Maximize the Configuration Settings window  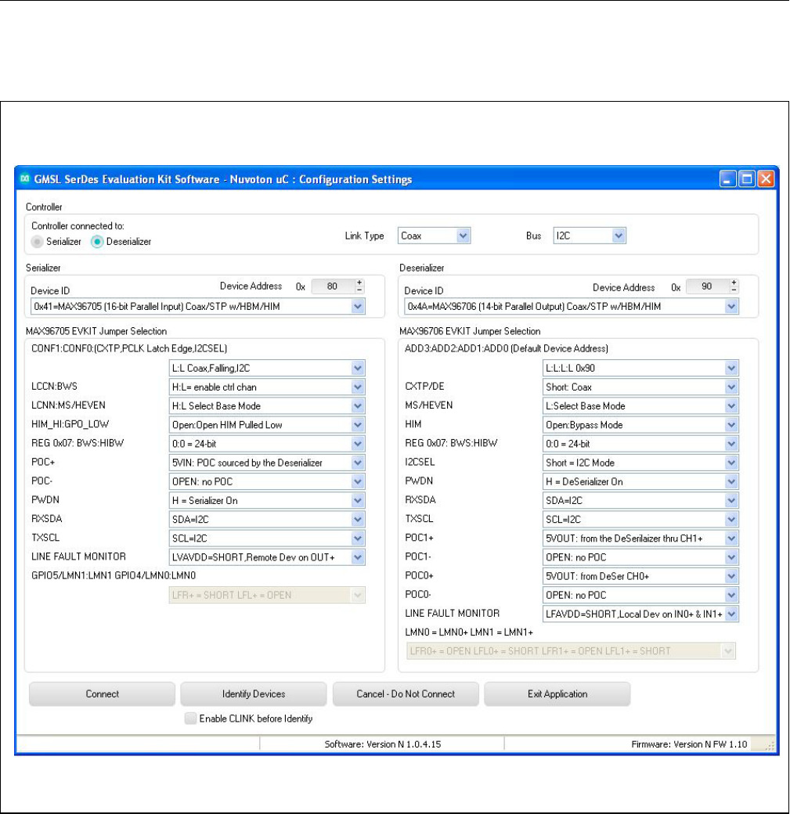pos(747,179)
